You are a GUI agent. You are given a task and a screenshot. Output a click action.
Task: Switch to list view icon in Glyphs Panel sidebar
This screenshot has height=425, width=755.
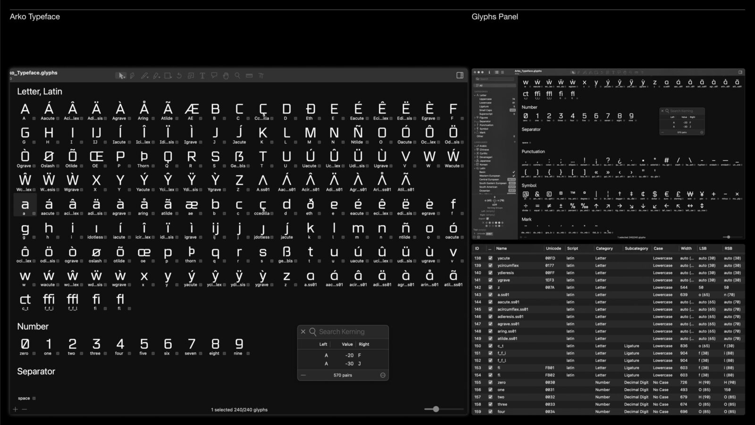click(502, 72)
